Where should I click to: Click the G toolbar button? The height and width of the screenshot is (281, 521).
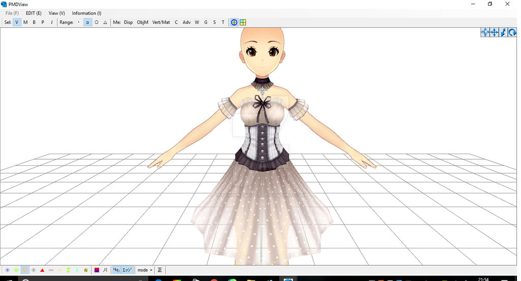click(206, 22)
